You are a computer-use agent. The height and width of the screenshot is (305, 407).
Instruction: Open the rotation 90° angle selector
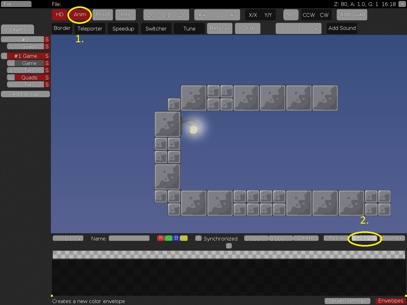(291, 15)
